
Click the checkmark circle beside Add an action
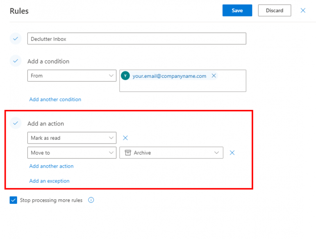pyautogui.click(x=16, y=123)
